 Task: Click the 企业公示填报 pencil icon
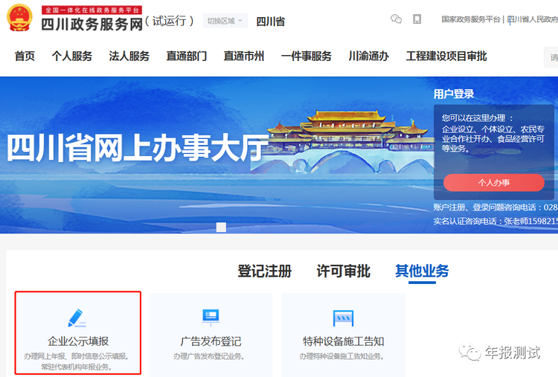[77, 318]
